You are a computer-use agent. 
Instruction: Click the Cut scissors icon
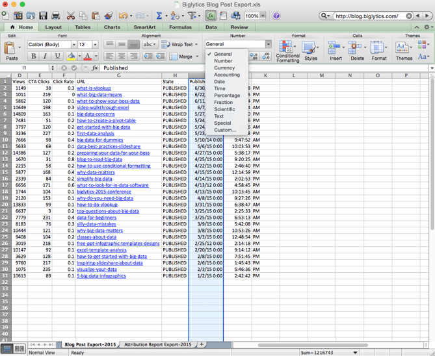pos(72,16)
